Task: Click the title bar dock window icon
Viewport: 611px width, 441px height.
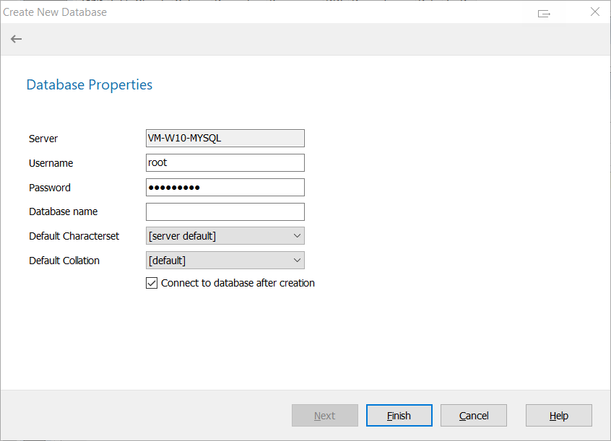Action: (x=545, y=12)
